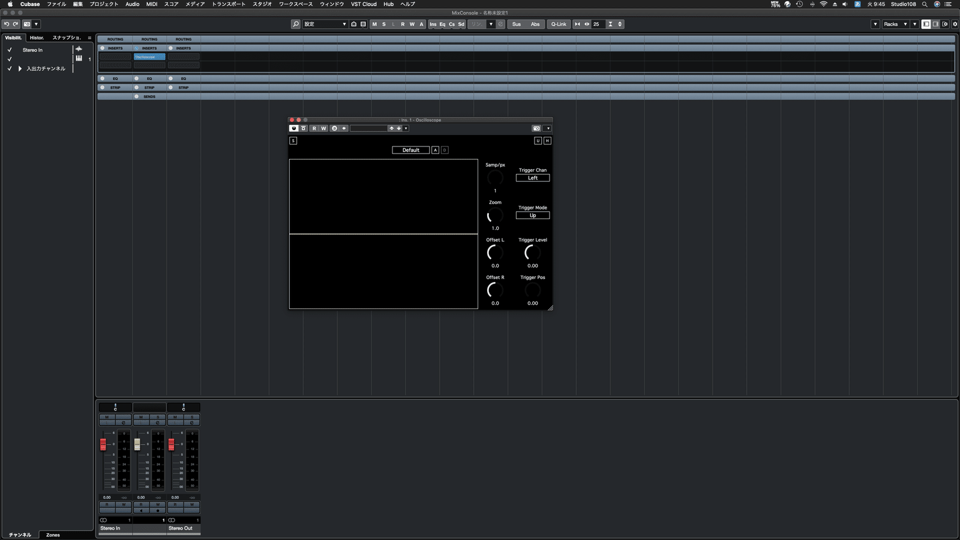Open the Racks selector dropdown

click(895, 24)
